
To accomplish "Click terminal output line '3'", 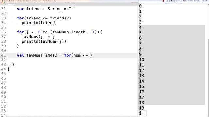I will [140, 22].
